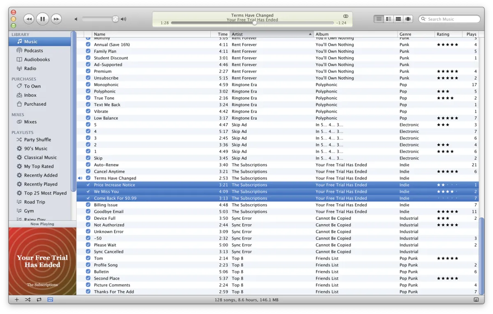Screen dimensions: 493x314
Task: Uncheck the Student Discount song
Action: click(88, 58)
